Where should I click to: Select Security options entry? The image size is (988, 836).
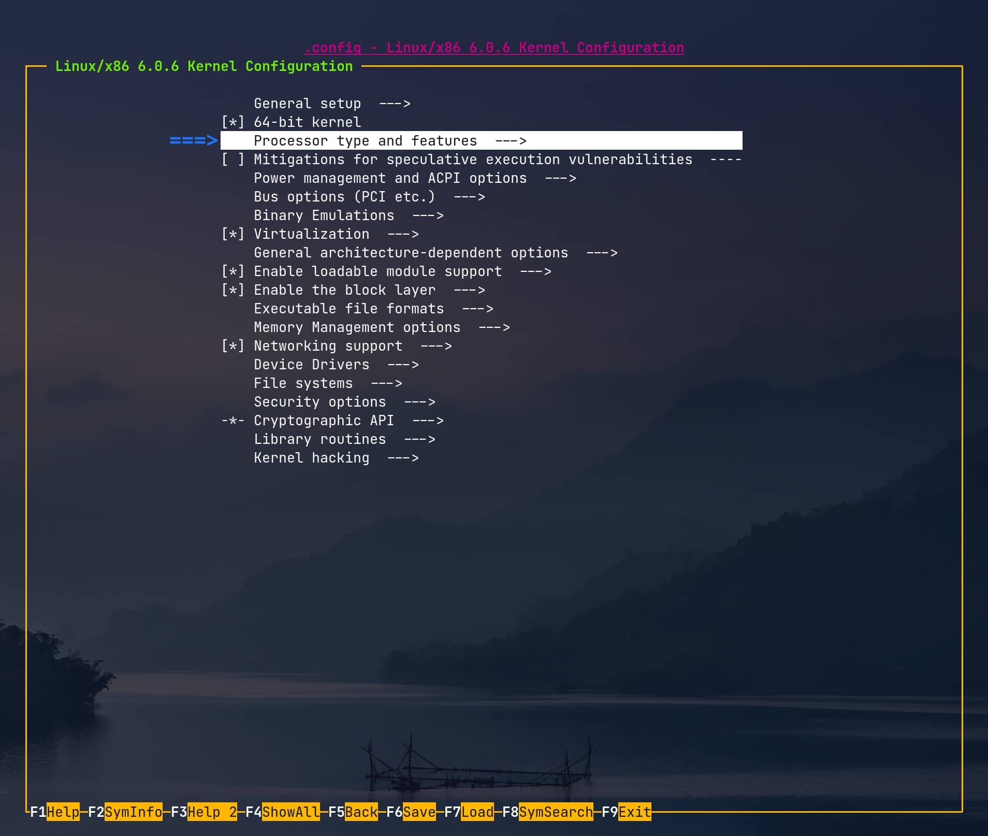[344, 402]
